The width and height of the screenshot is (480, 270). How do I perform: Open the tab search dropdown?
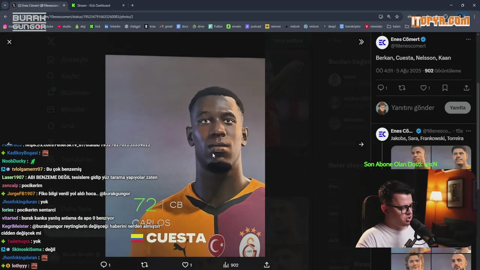coord(4,5)
